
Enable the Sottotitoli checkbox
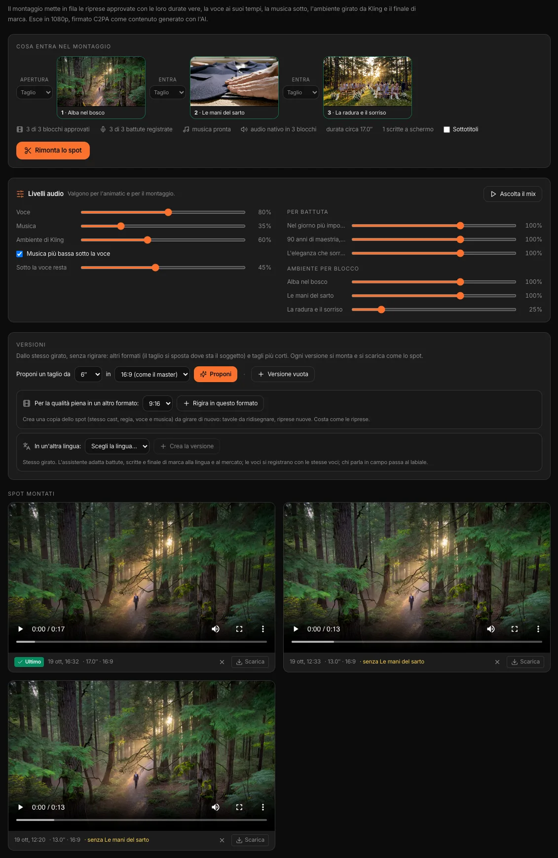click(447, 129)
